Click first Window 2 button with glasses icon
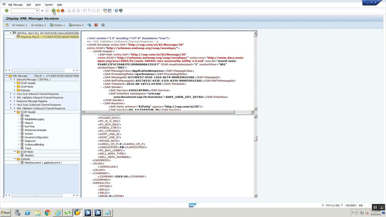The image size is (386, 217). click(x=39, y=25)
